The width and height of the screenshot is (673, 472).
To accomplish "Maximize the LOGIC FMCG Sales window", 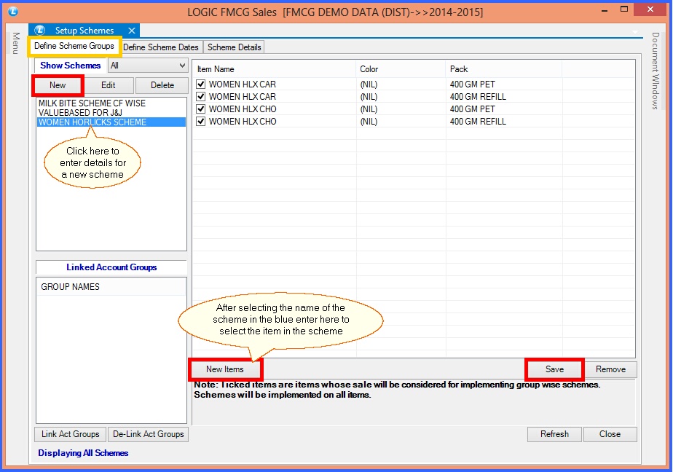I will [x=624, y=9].
